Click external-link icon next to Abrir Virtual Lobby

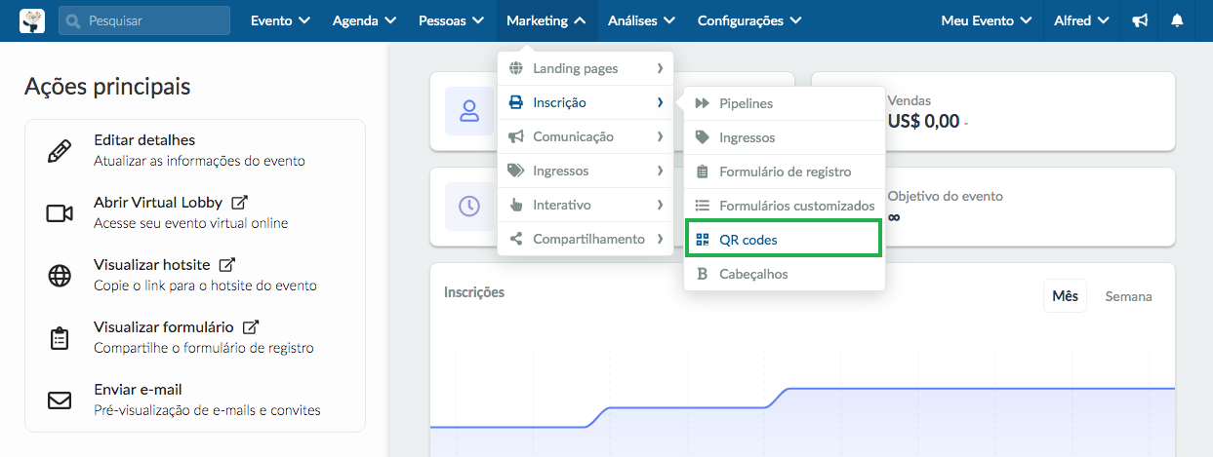239,203
